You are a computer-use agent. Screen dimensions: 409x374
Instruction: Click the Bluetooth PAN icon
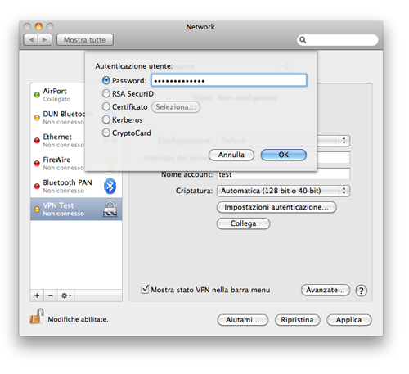(110, 186)
